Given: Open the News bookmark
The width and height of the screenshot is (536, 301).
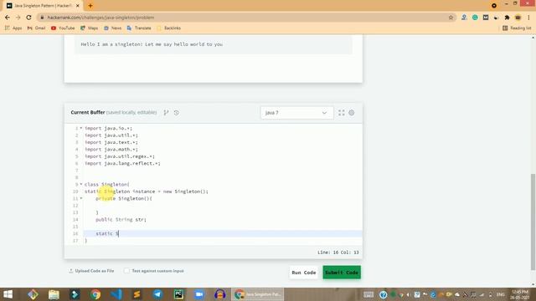Looking at the screenshot, I should tap(112, 28).
